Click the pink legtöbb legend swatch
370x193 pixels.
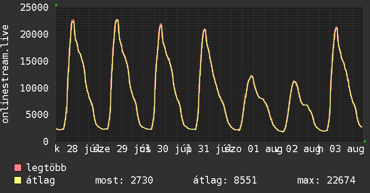[18, 167]
